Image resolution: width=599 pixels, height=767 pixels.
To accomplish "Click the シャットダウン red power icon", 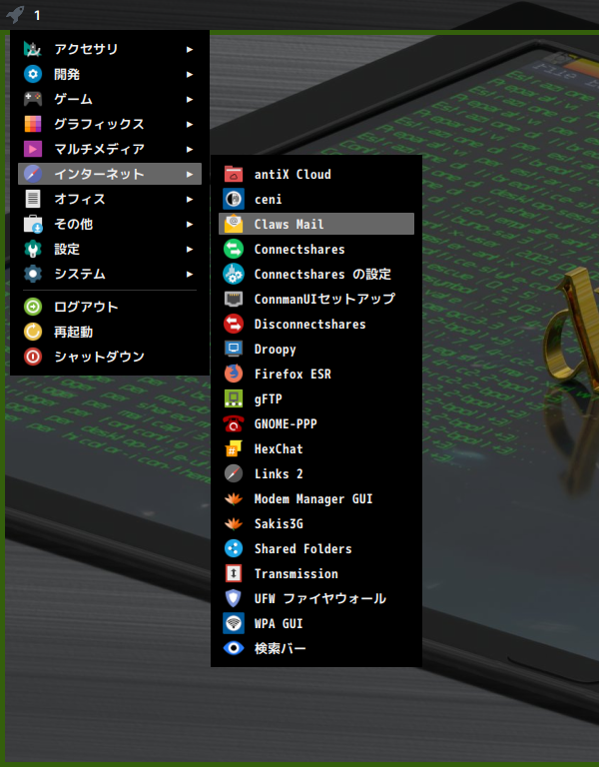I will [x=33, y=357].
